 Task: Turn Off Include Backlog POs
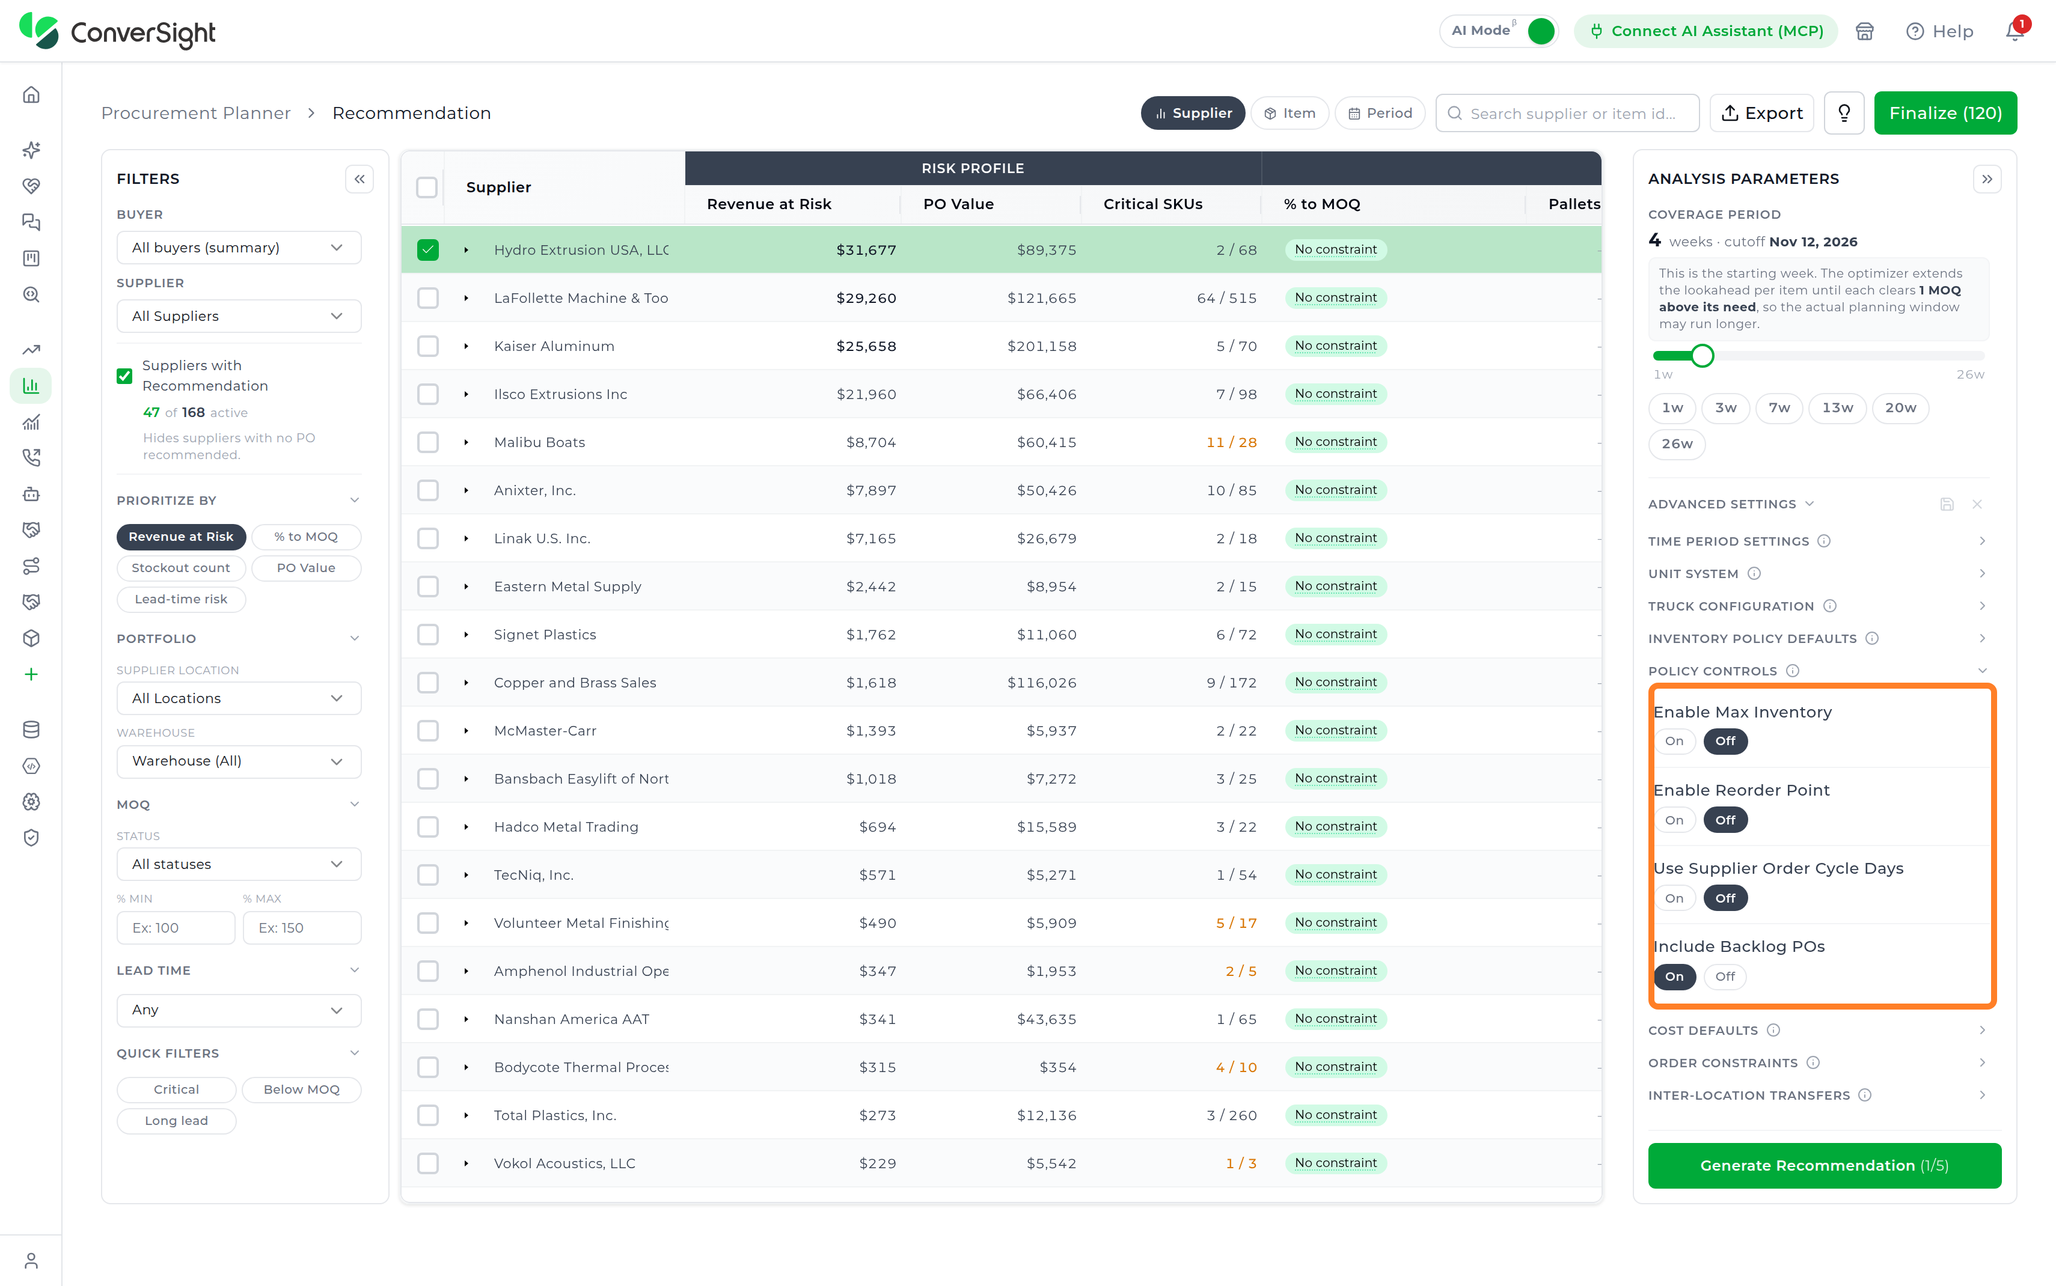(x=1725, y=977)
